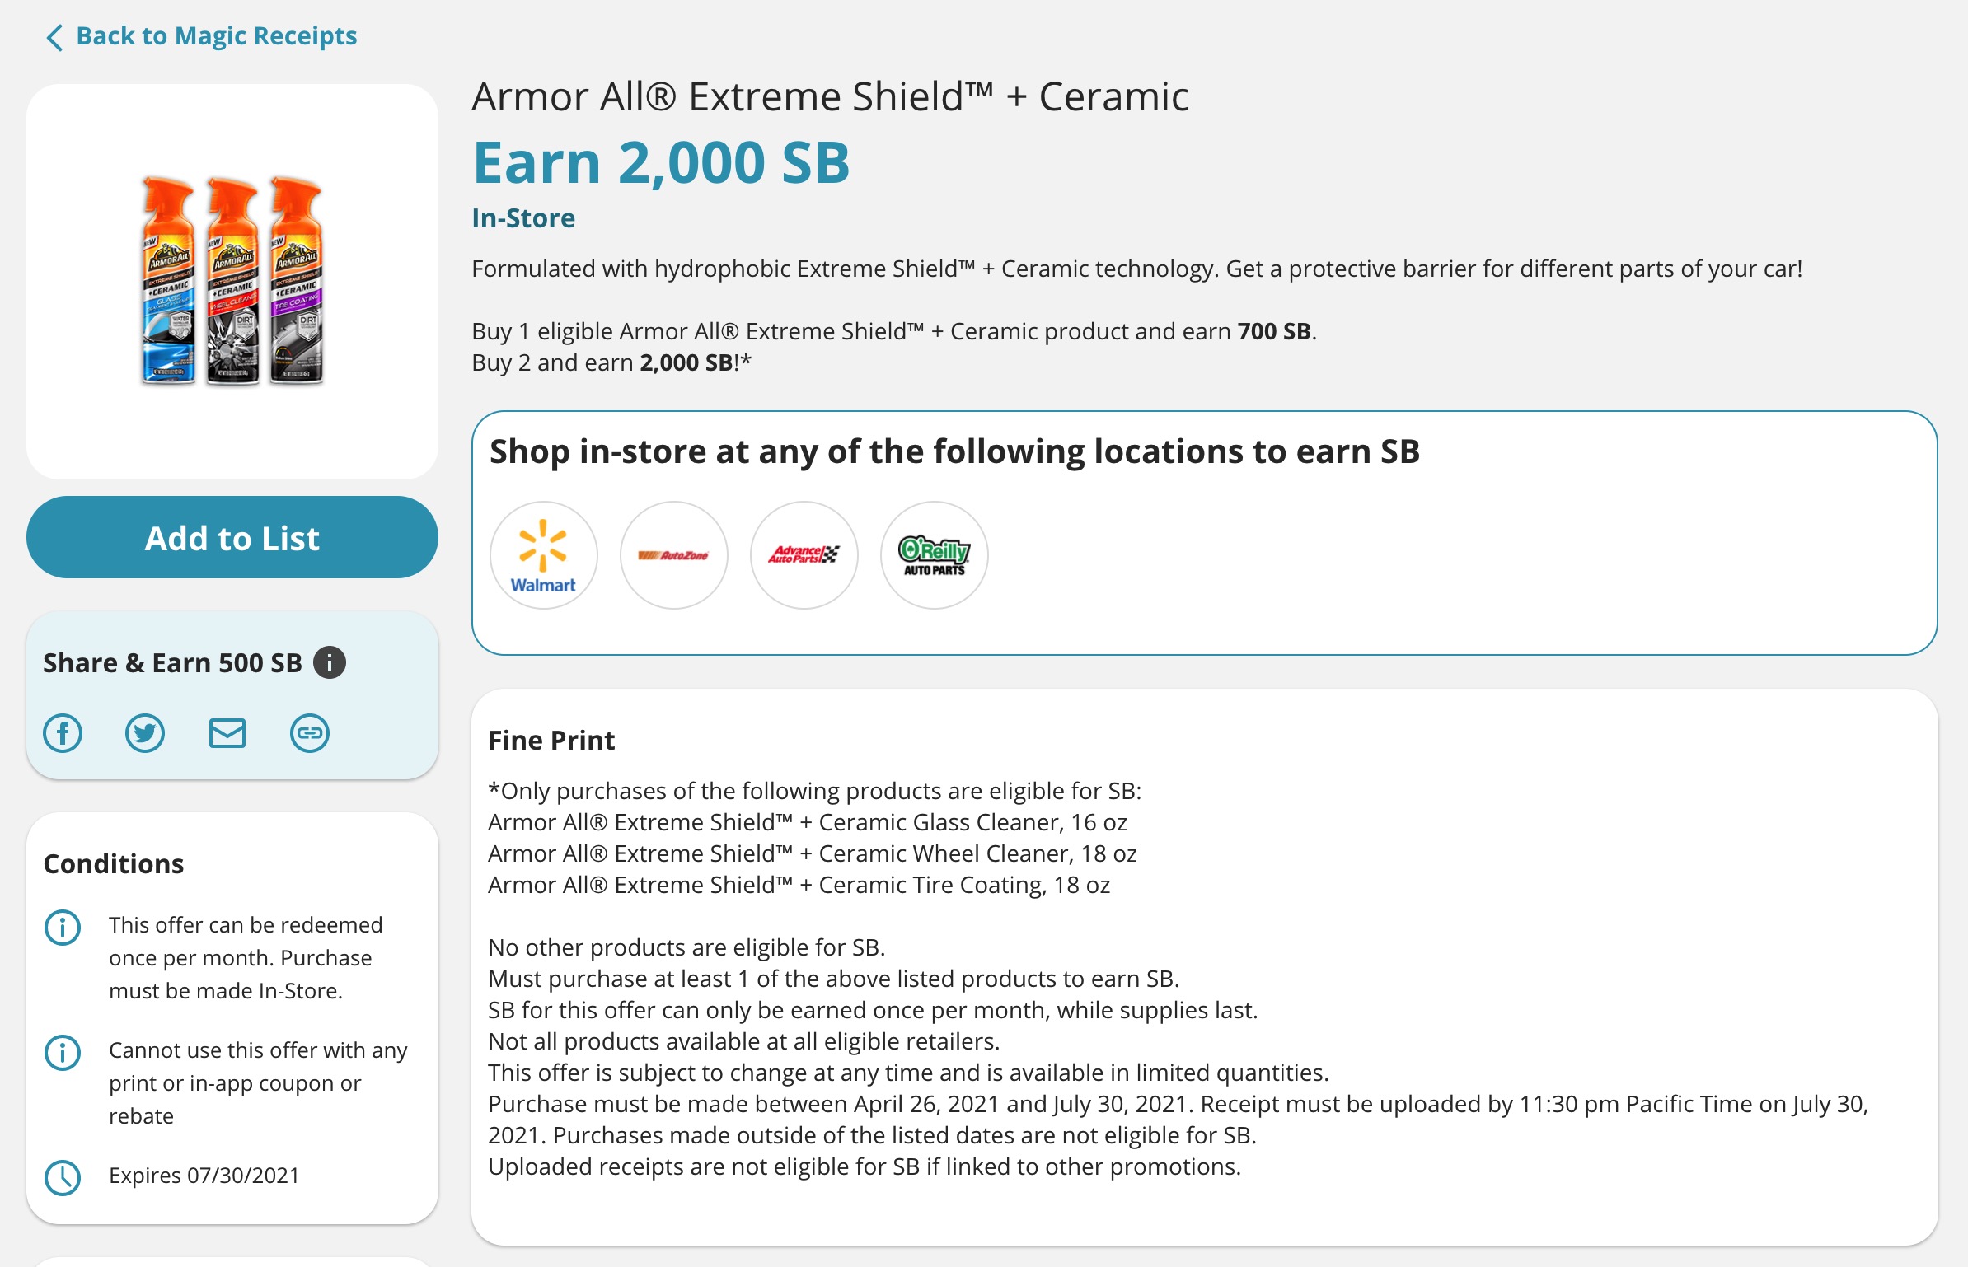Share offer by email envelope icon
Viewport: 1968px width, 1267px height.
(x=227, y=733)
